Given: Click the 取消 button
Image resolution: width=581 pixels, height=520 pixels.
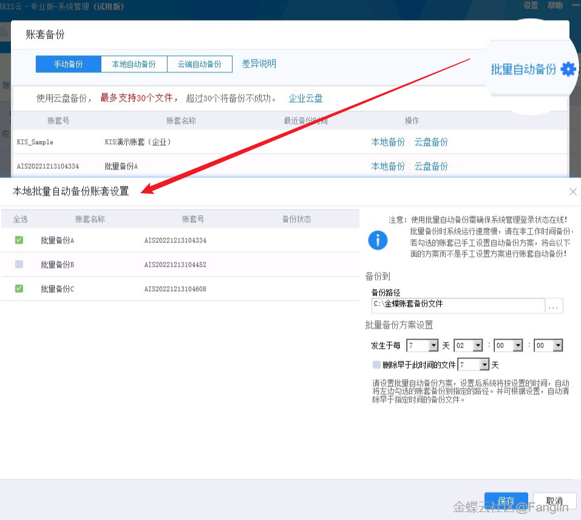Looking at the screenshot, I should [x=554, y=501].
